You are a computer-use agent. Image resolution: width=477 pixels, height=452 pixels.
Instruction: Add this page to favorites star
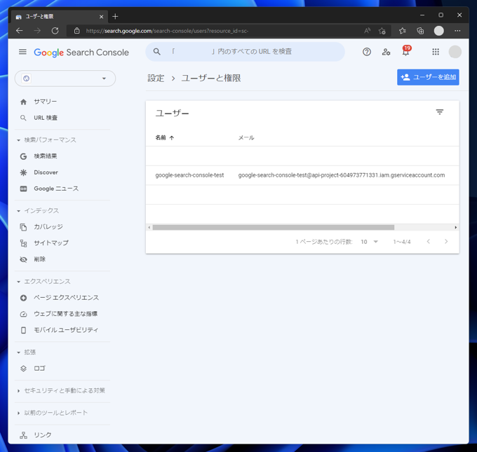tap(382, 31)
